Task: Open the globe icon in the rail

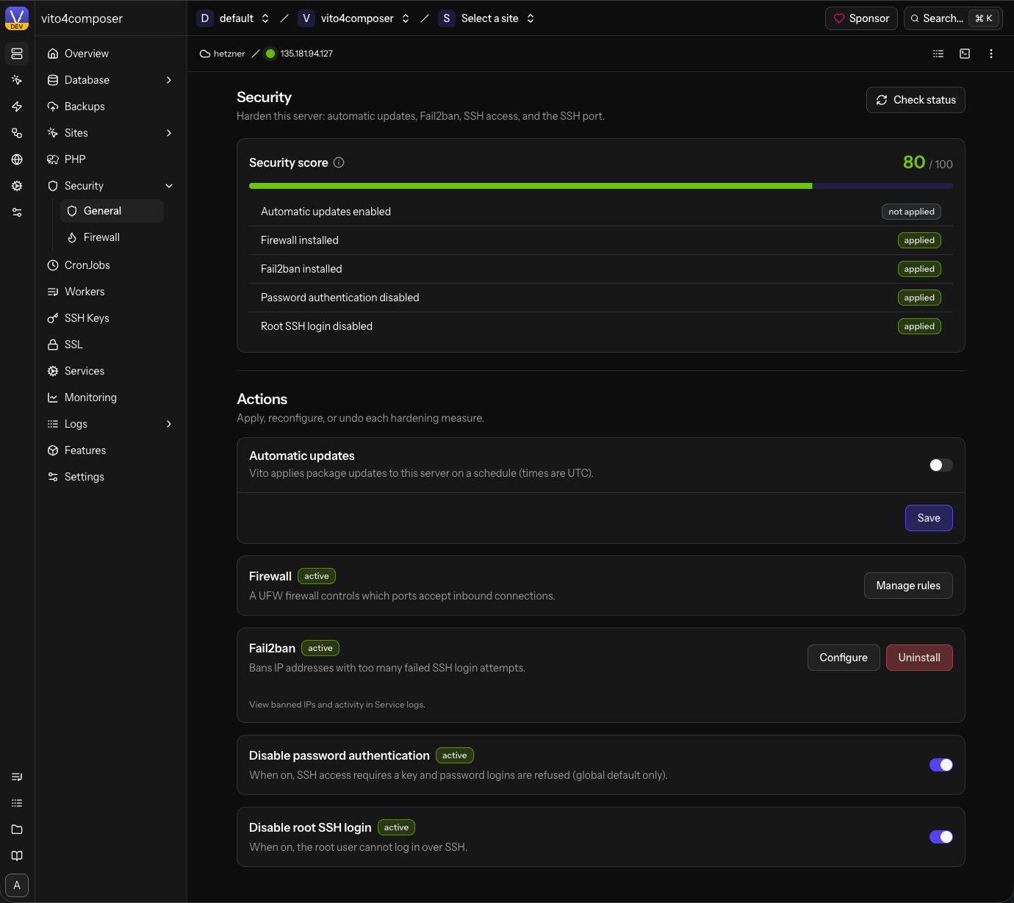Action: (17, 159)
